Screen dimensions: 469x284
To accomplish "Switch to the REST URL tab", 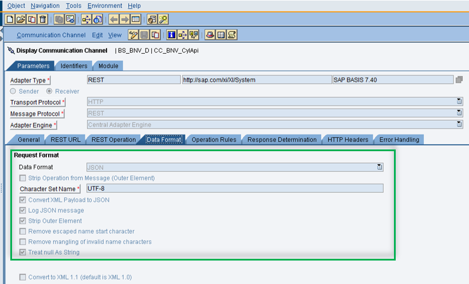I will (x=65, y=140).
